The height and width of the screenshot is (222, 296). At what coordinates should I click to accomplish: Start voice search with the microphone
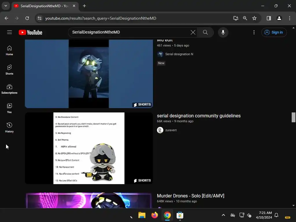click(x=223, y=32)
